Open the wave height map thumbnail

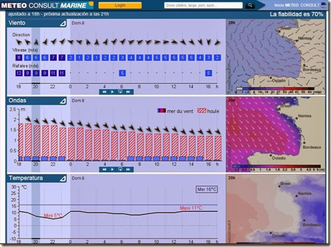[275, 134]
